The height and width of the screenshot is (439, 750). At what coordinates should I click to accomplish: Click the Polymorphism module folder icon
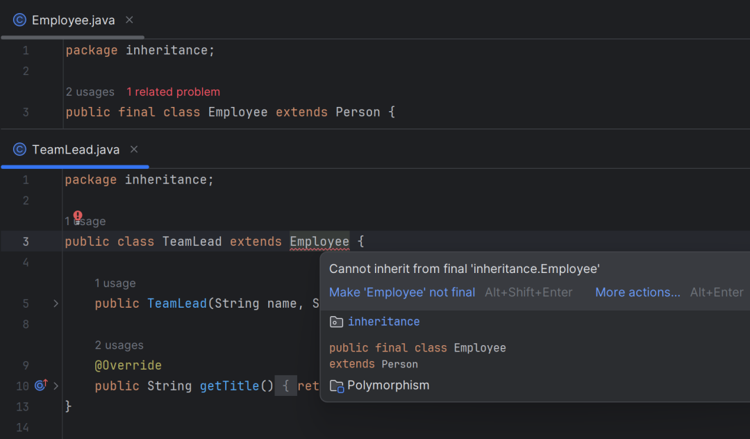[336, 386]
